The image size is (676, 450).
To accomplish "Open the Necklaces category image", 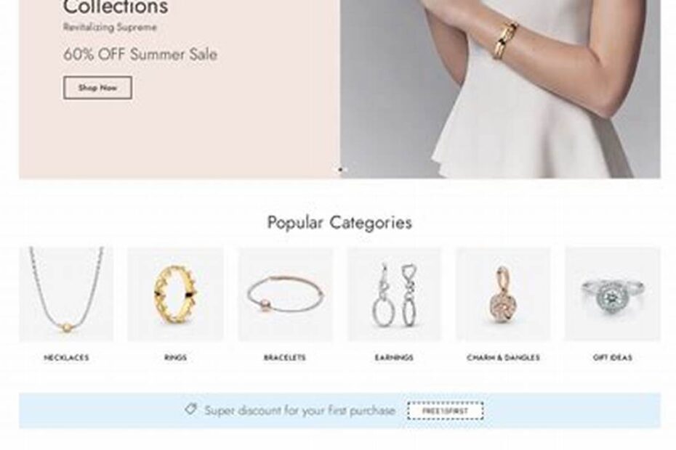I will [x=66, y=294].
